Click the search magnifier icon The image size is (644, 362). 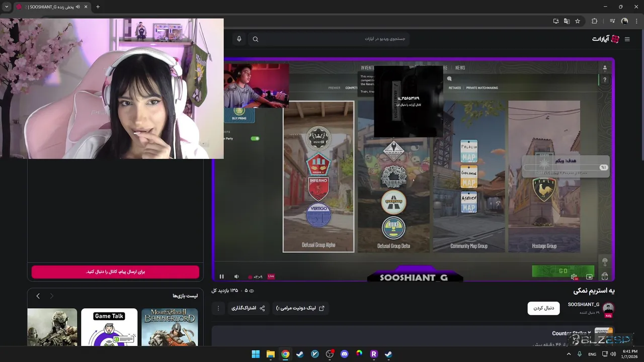(256, 39)
